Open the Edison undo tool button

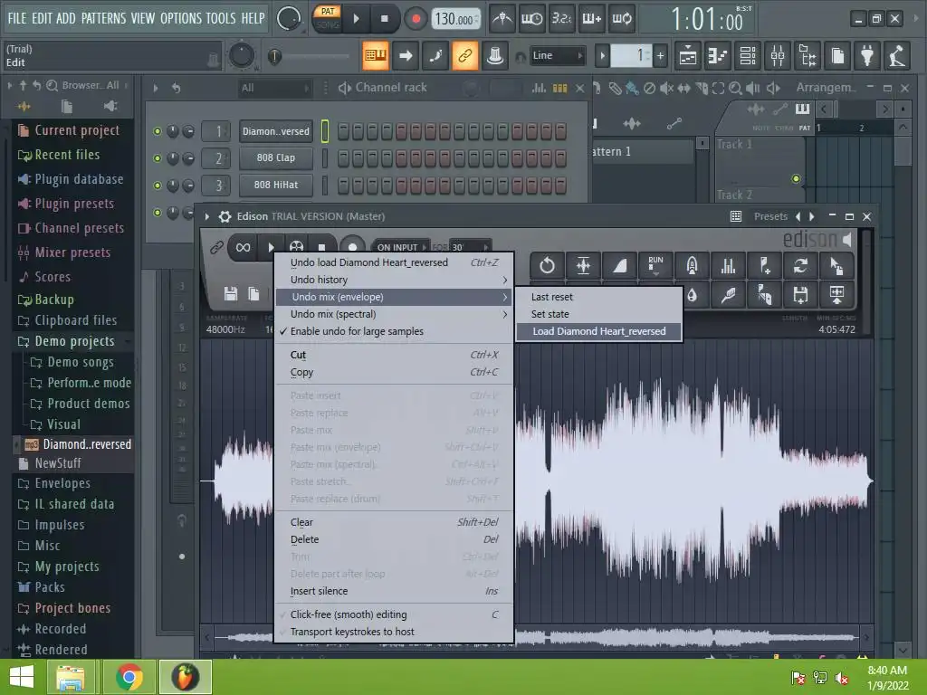(x=547, y=266)
